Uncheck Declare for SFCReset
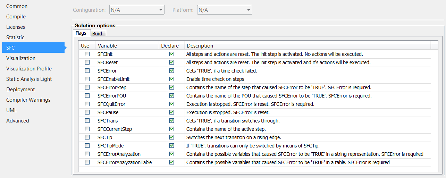Image resolution: width=446 pixels, height=178 pixels. (x=171, y=62)
